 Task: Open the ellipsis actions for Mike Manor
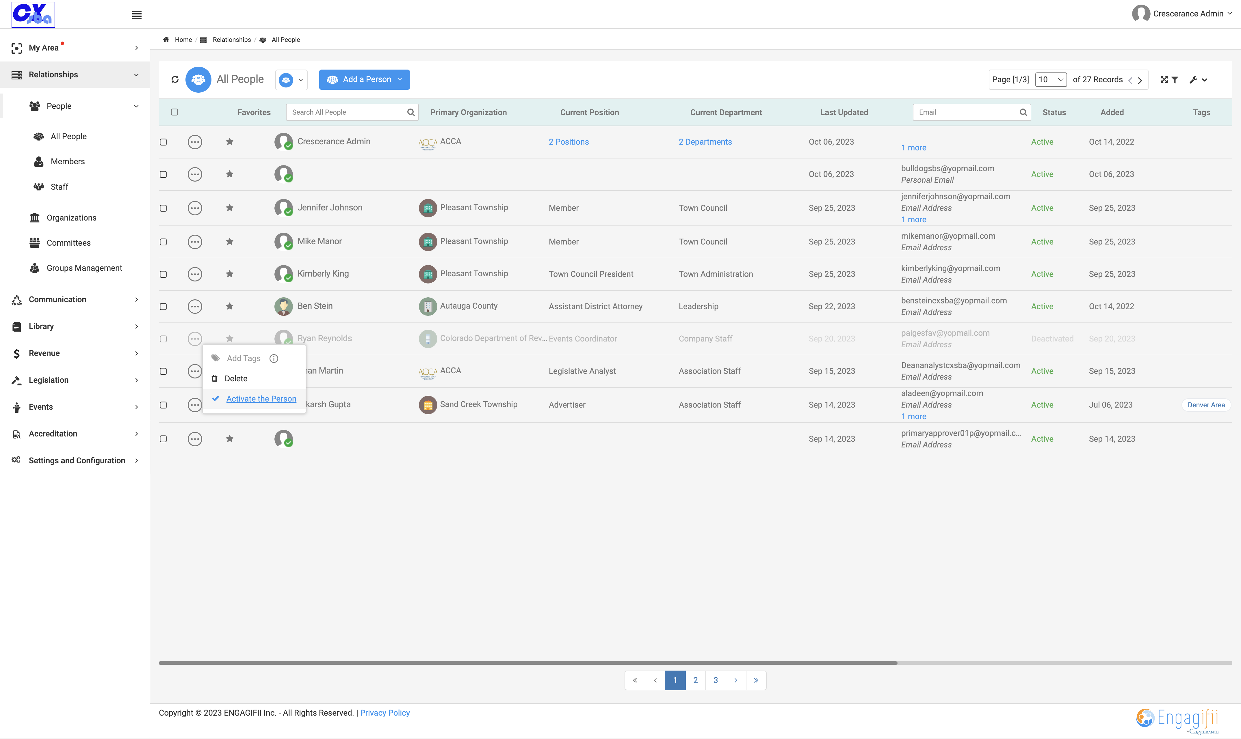click(x=195, y=242)
